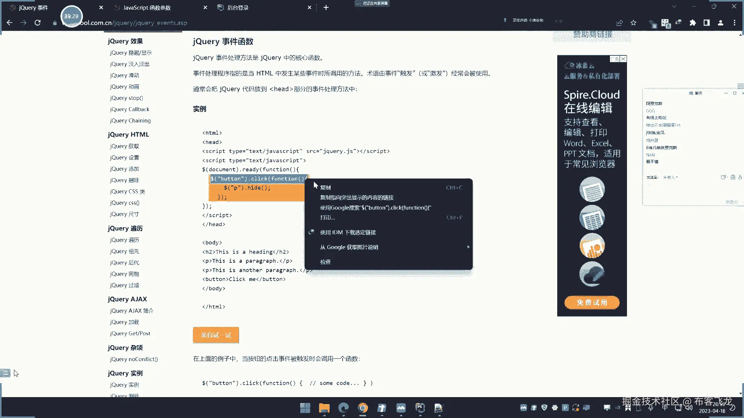Screen dimensions: 744x418
Task: Close the Spire.Cloud advertisement
Action: click(x=623, y=59)
